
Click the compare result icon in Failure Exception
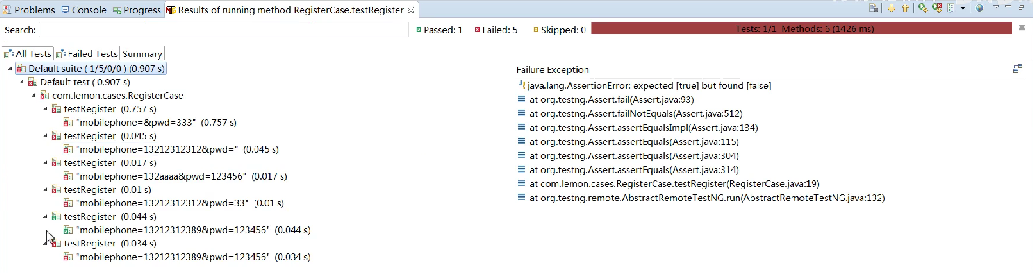(x=1018, y=69)
